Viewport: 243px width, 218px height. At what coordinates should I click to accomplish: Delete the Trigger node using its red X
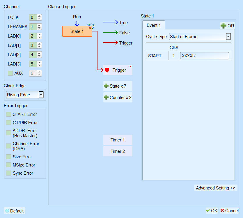coord(130,66)
